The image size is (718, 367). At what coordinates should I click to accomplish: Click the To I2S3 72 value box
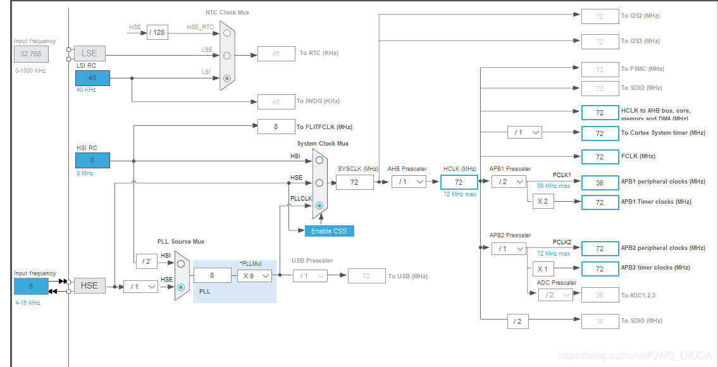point(600,41)
